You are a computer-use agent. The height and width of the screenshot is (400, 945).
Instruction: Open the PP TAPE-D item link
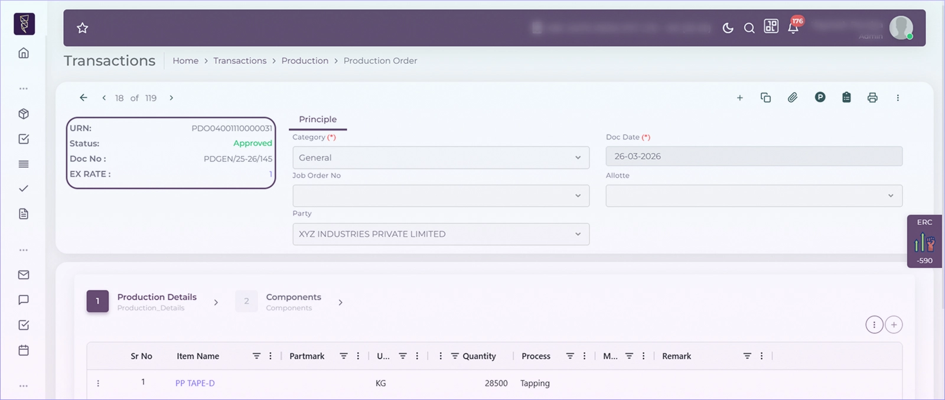(x=195, y=383)
